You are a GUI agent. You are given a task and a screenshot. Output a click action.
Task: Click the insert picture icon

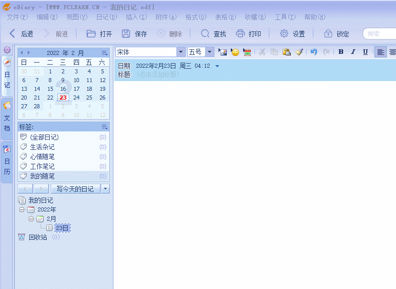(x=223, y=52)
